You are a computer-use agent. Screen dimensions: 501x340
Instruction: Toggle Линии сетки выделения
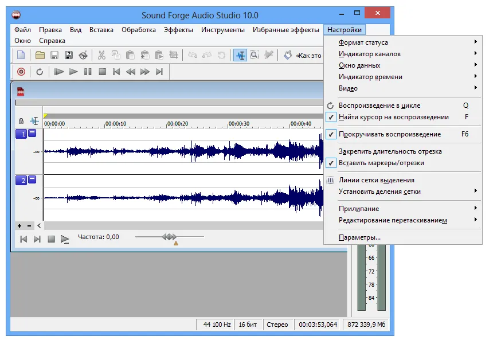click(402, 180)
